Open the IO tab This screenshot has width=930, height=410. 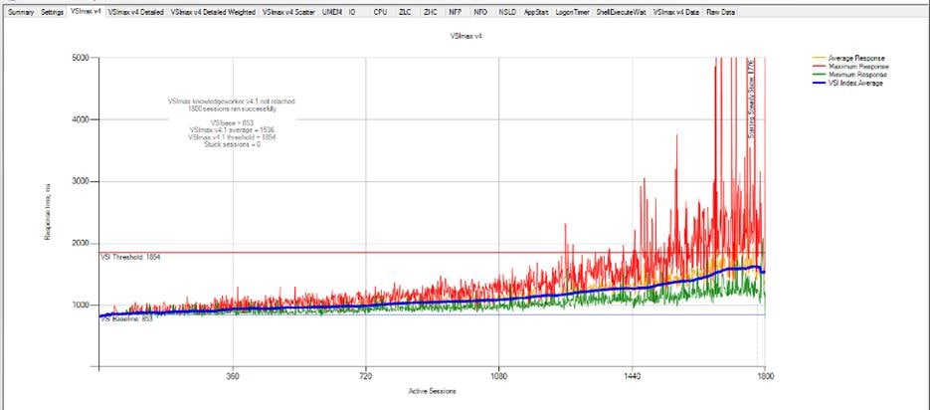[x=352, y=12]
